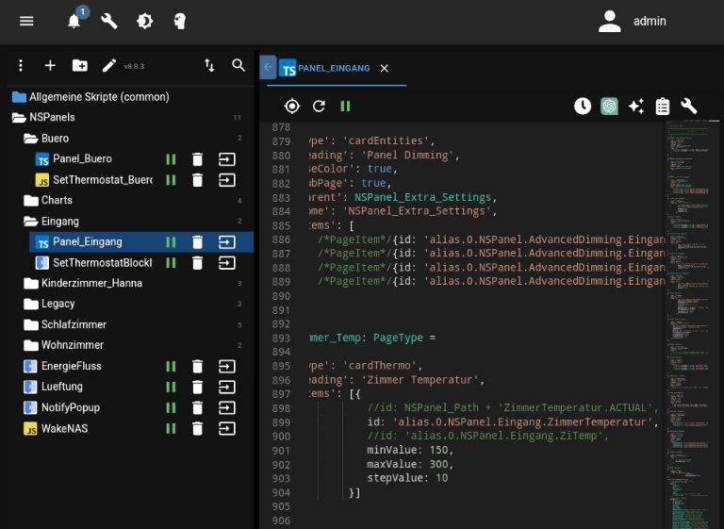Click the add new folder icon
724x529 pixels.
(80, 65)
